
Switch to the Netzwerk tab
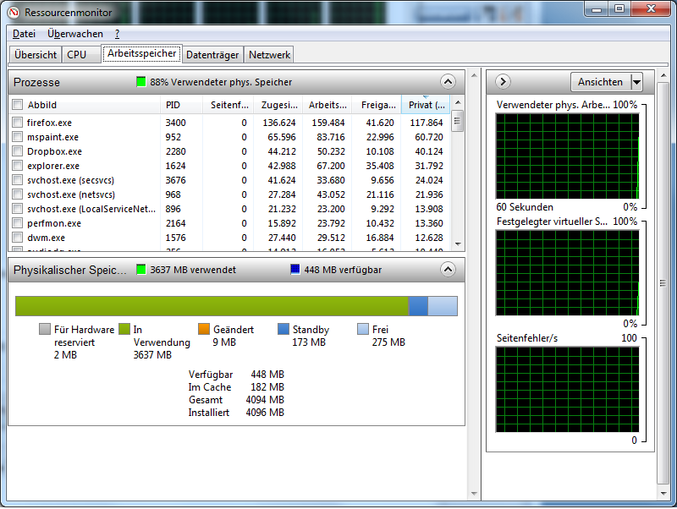269,55
